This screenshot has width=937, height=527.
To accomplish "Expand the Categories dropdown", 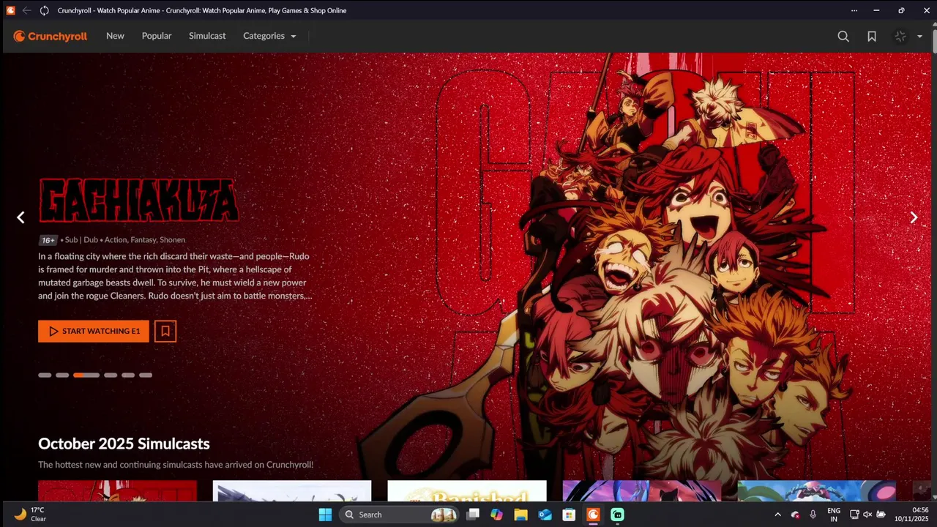I will 269,36.
